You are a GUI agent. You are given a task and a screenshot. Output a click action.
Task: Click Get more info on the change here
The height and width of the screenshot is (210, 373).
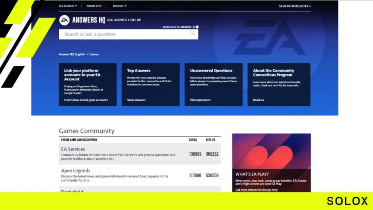(256, 190)
